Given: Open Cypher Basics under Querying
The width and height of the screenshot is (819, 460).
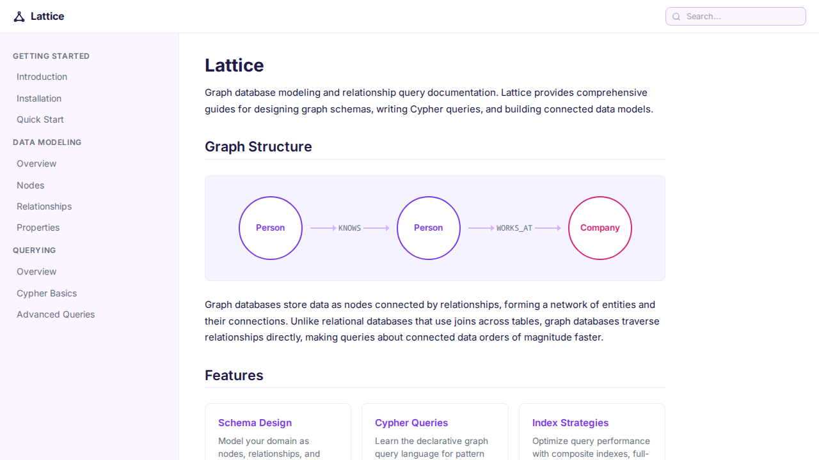Looking at the screenshot, I should 47,293.
